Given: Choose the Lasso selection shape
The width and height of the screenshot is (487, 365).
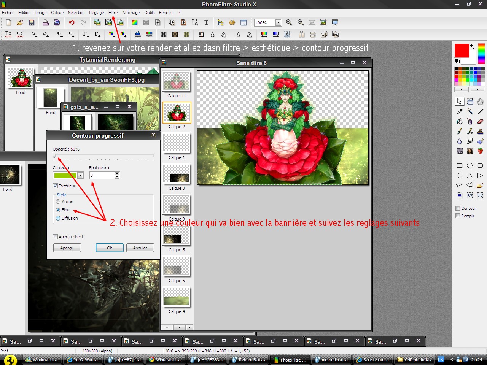Looking at the screenshot, I should [459, 185].
